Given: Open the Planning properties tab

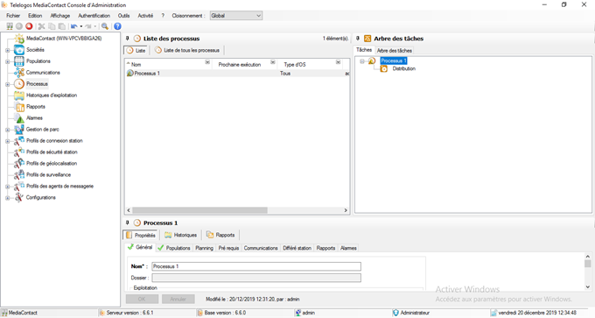Looking at the screenshot, I should [x=204, y=248].
